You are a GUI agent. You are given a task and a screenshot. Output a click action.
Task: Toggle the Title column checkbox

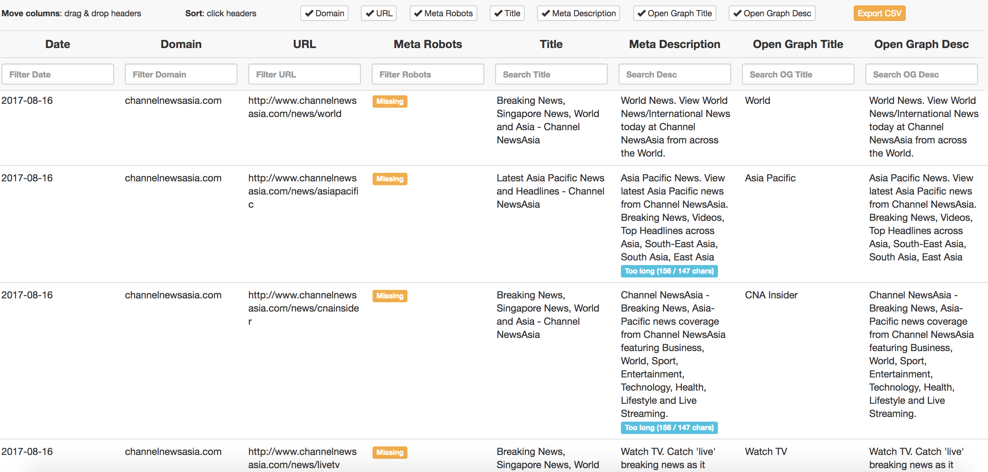pyautogui.click(x=507, y=13)
